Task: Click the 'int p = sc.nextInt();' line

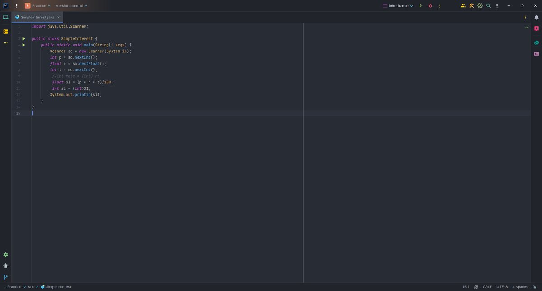Action: point(74,57)
